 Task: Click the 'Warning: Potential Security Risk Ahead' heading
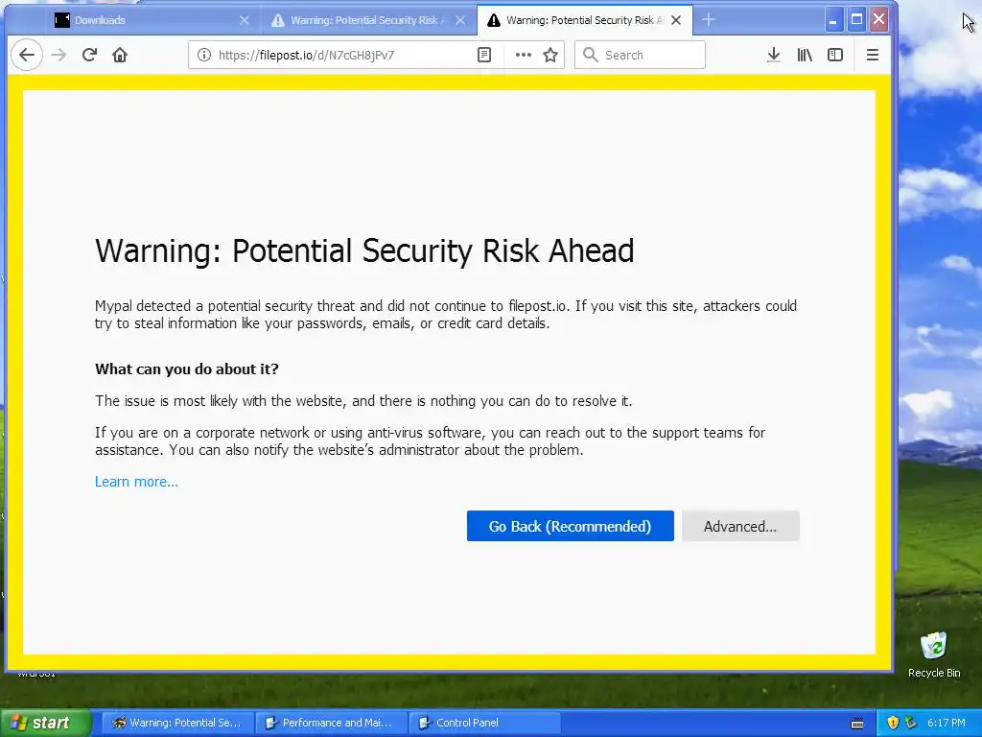point(364,250)
